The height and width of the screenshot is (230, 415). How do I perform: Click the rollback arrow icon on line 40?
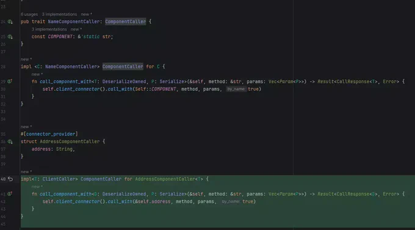click(x=10, y=179)
